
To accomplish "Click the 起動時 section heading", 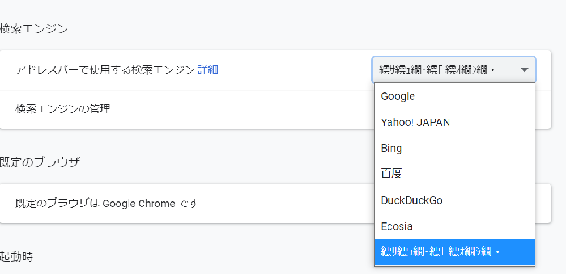I will 16,256.
